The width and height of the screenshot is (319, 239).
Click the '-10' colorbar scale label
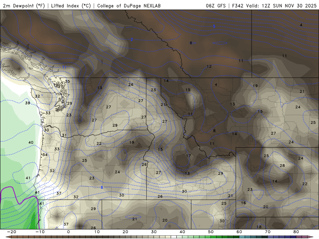(x=40, y=232)
